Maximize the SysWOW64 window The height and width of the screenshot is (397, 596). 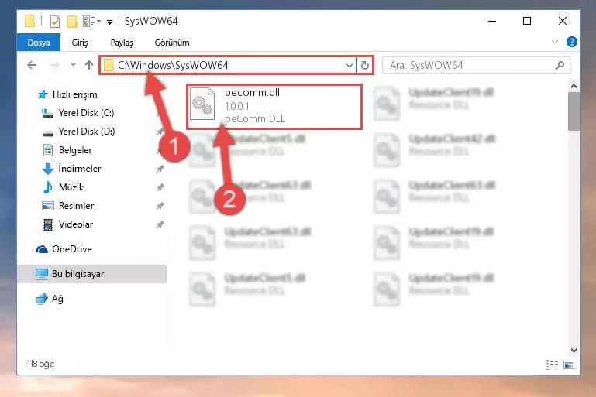tap(527, 21)
